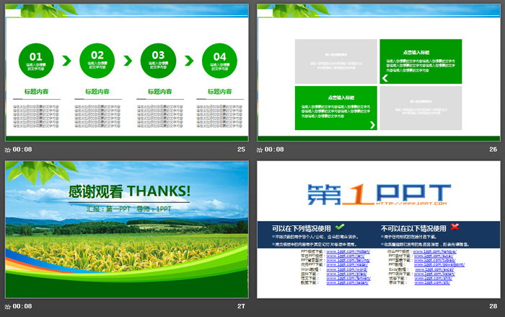The width and height of the screenshot is (505, 317).
Task: Click the transition star icon under slide 28
Action: pos(260,306)
